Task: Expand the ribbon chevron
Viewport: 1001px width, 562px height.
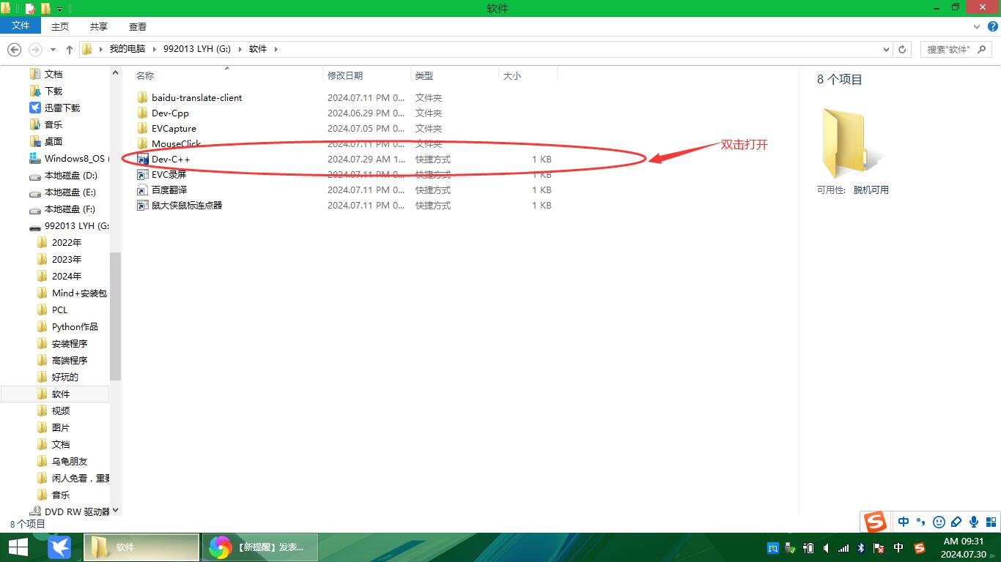Action: pos(978,26)
